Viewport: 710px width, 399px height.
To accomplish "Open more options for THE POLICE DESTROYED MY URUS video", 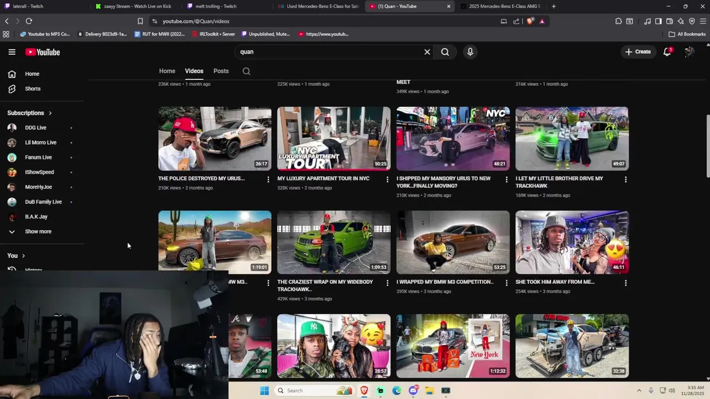I will (x=268, y=179).
